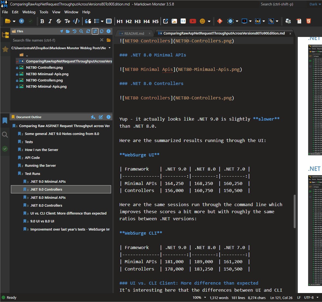This screenshot has height=302, width=322.
Task: Collapse the Files panel with the arrow button
Action: click(x=109, y=31)
